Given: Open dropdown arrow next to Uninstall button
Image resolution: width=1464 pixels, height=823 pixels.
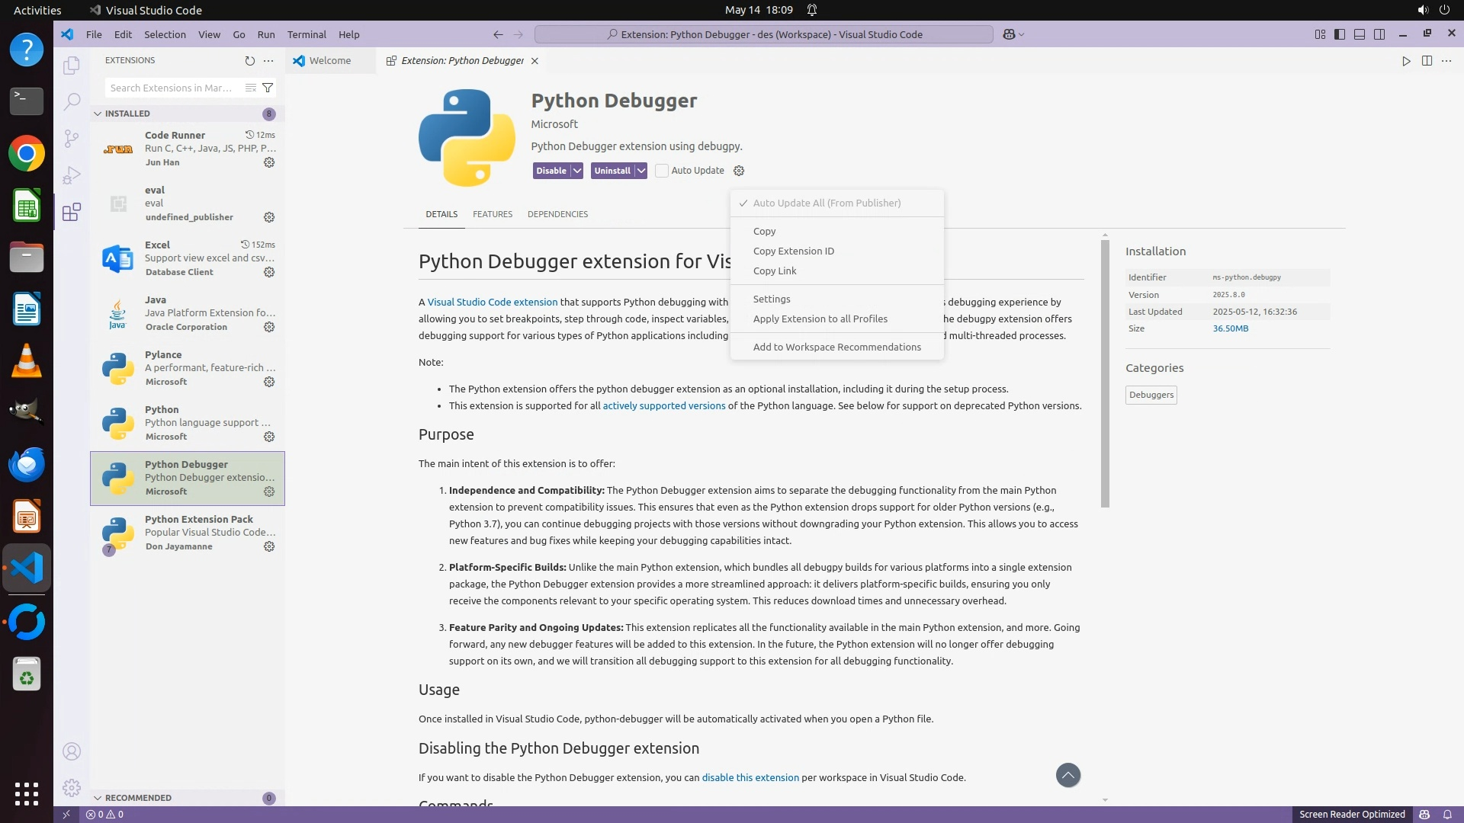Looking at the screenshot, I should [641, 171].
